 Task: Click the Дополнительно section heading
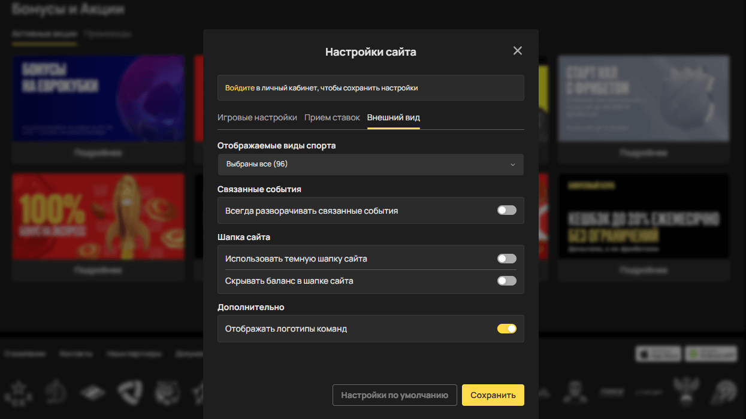point(250,307)
